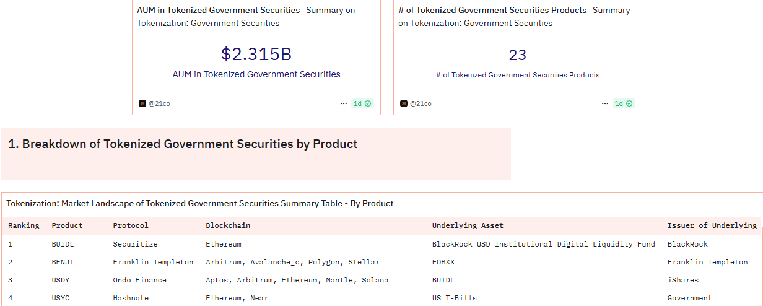Screen dimensions: 763x306
Task: Click the Issuer of Underlying column header
Action: pos(712,225)
